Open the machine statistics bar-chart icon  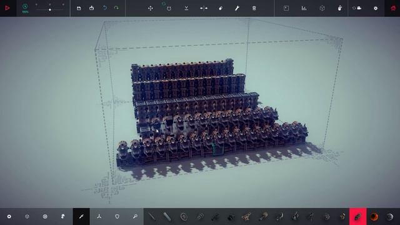click(304, 8)
